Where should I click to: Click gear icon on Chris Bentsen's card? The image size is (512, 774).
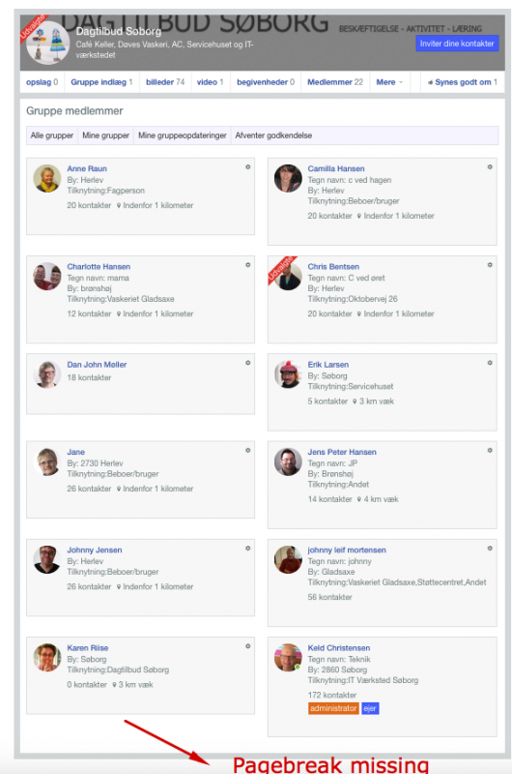[x=490, y=265]
